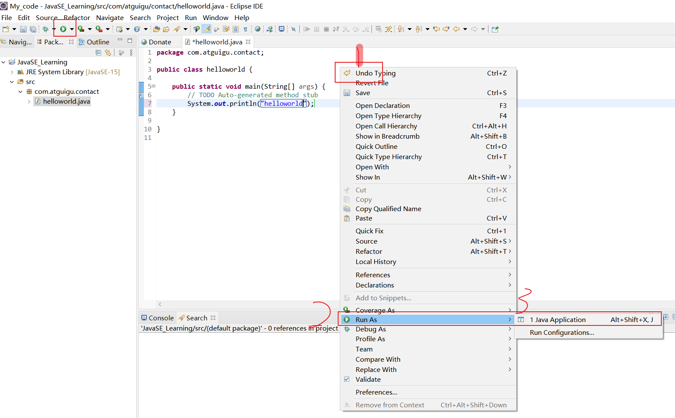The image size is (675, 418).
Task: Click the Back navigation yellow arrow
Action: point(456,29)
